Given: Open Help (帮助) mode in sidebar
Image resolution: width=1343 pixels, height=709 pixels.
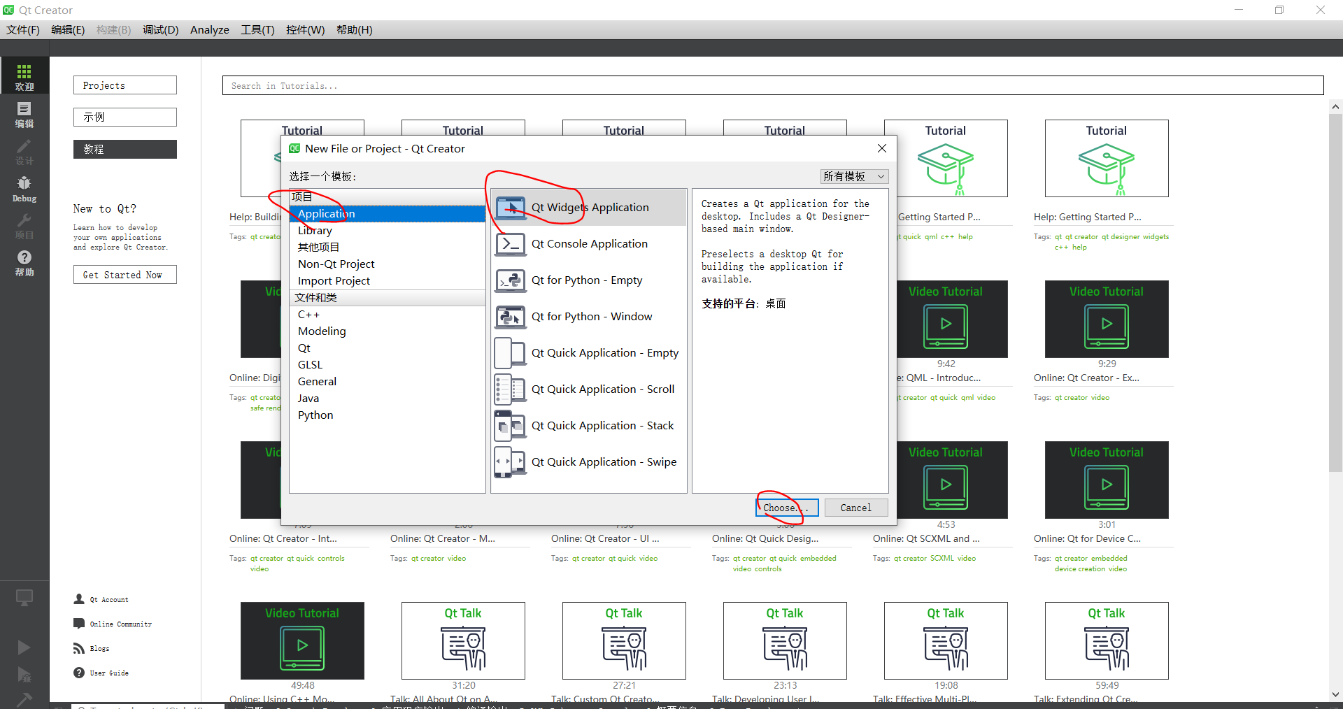Looking at the screenshot, I should click(24, 263).
